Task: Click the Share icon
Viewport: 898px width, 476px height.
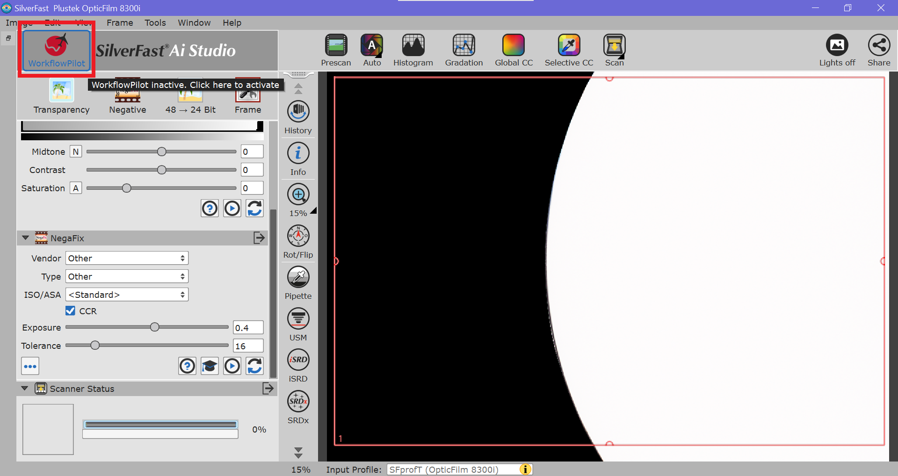Action: point(879,50)
